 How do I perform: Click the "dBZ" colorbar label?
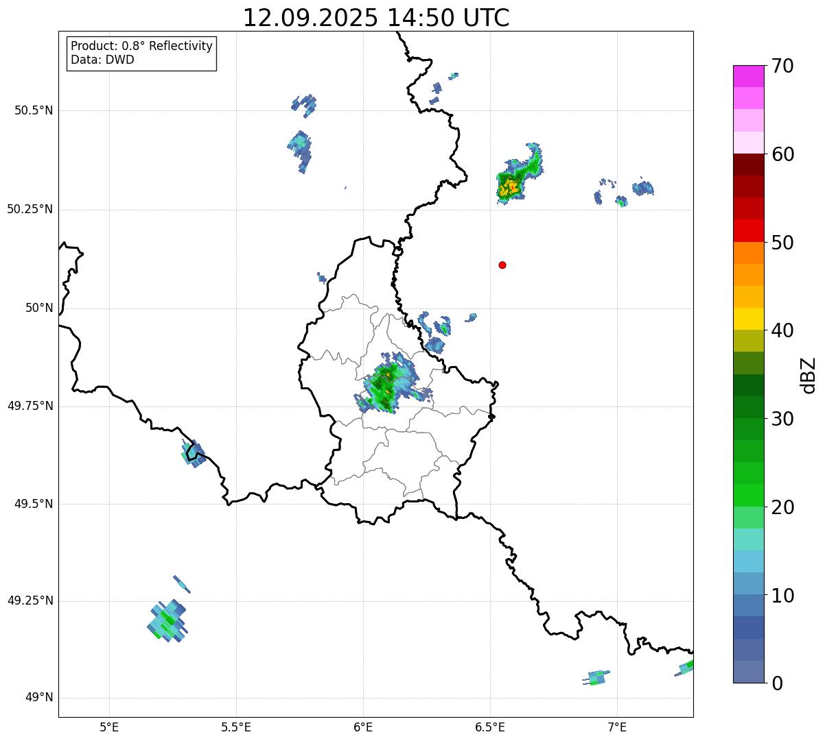pos(809,375)
